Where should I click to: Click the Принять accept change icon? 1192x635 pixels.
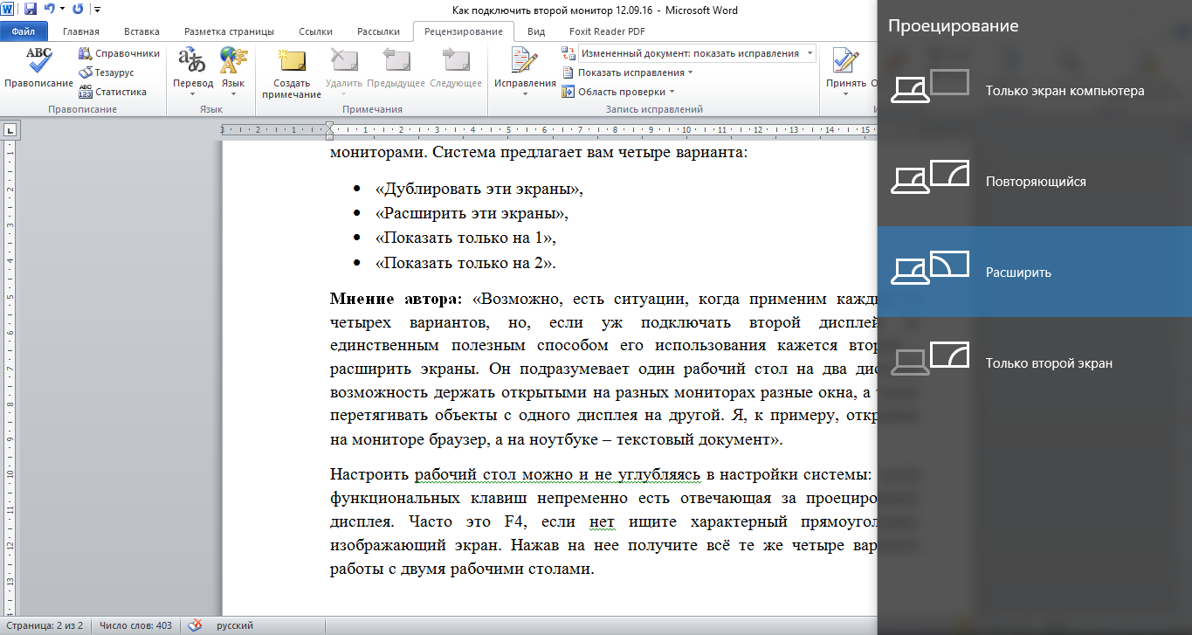pos(844,67)
